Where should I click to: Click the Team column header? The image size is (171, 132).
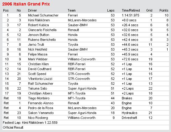[72, 10]
